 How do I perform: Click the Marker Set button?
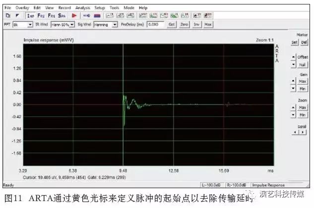[294, 43]
